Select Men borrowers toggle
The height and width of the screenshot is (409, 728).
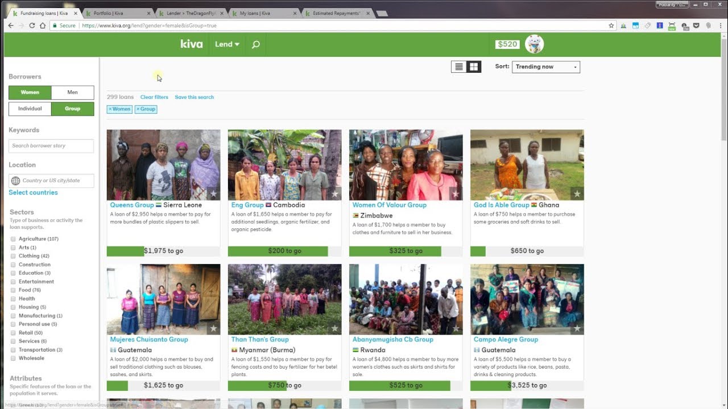(73, 93)
